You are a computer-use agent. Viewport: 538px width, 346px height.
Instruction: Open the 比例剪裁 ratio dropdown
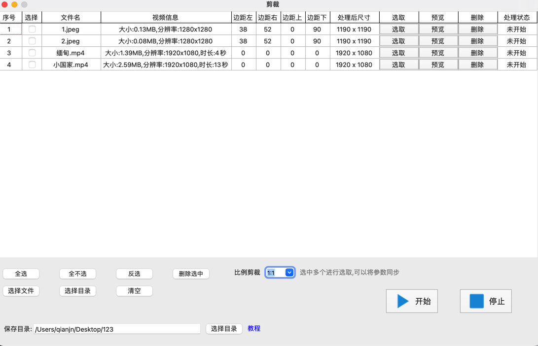[280, 273]
